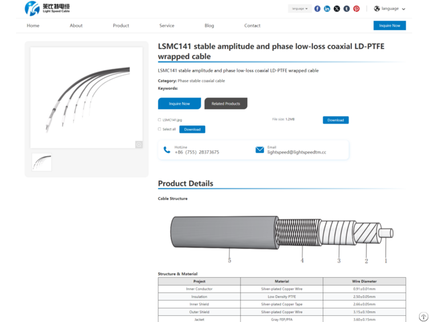Open the Contact menu item
Viewport: 429px width, 322px height.
point(252,25)
